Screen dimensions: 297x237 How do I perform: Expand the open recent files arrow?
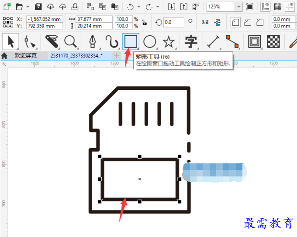tap(28, 7)
